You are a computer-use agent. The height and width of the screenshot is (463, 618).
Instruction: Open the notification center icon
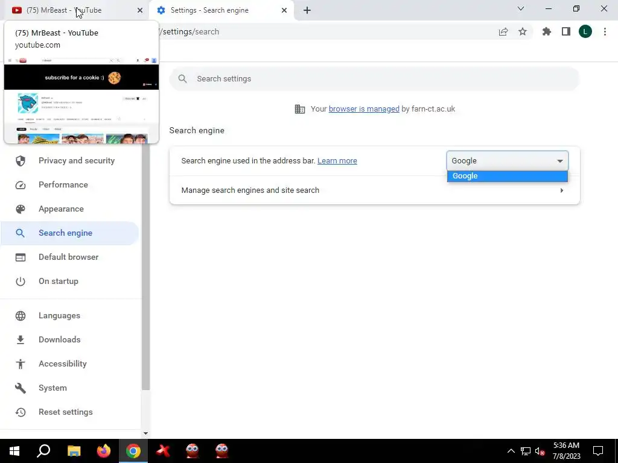pyautogui.click(x=598, y=451)
